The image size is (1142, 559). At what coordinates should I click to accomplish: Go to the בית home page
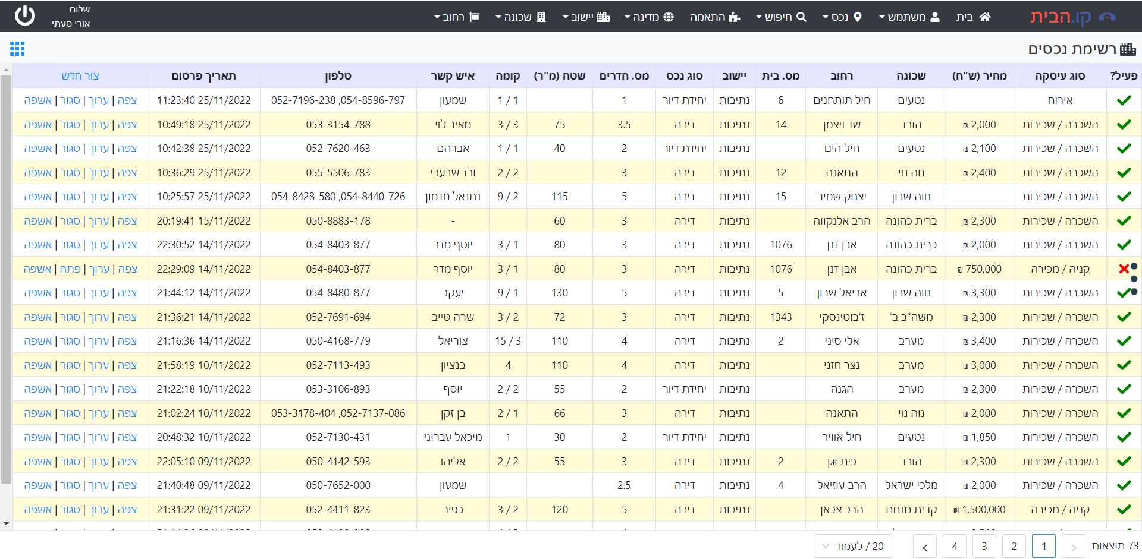click(973, 17)
